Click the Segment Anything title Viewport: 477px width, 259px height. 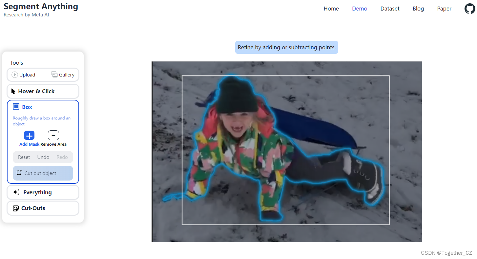click(x=41, y=6)
